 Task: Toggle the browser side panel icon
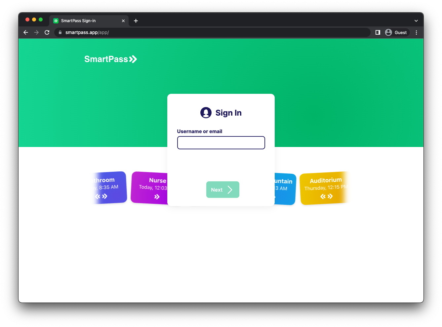[378, 32]
